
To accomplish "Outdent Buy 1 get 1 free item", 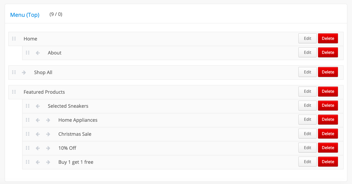I will (x=38, y=162).
